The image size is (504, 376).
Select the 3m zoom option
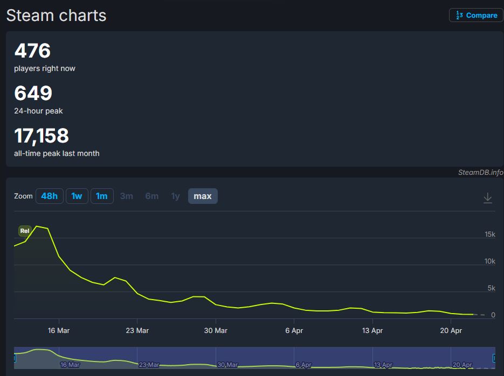point(126,196)
